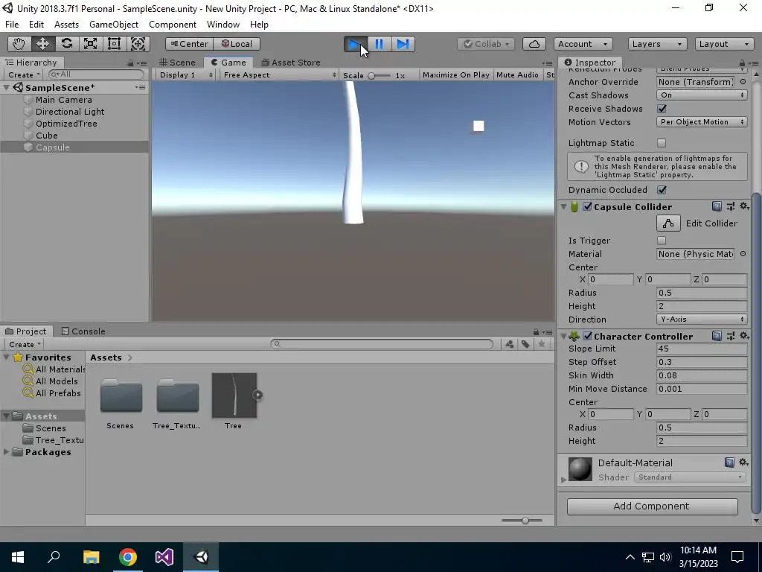
Task: Enable Lightmap Static checkbox
Action: [x=662, y=143]
